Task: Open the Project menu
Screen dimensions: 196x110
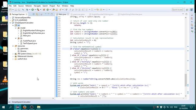Action: pyautogui.click(x=52, y=6)
